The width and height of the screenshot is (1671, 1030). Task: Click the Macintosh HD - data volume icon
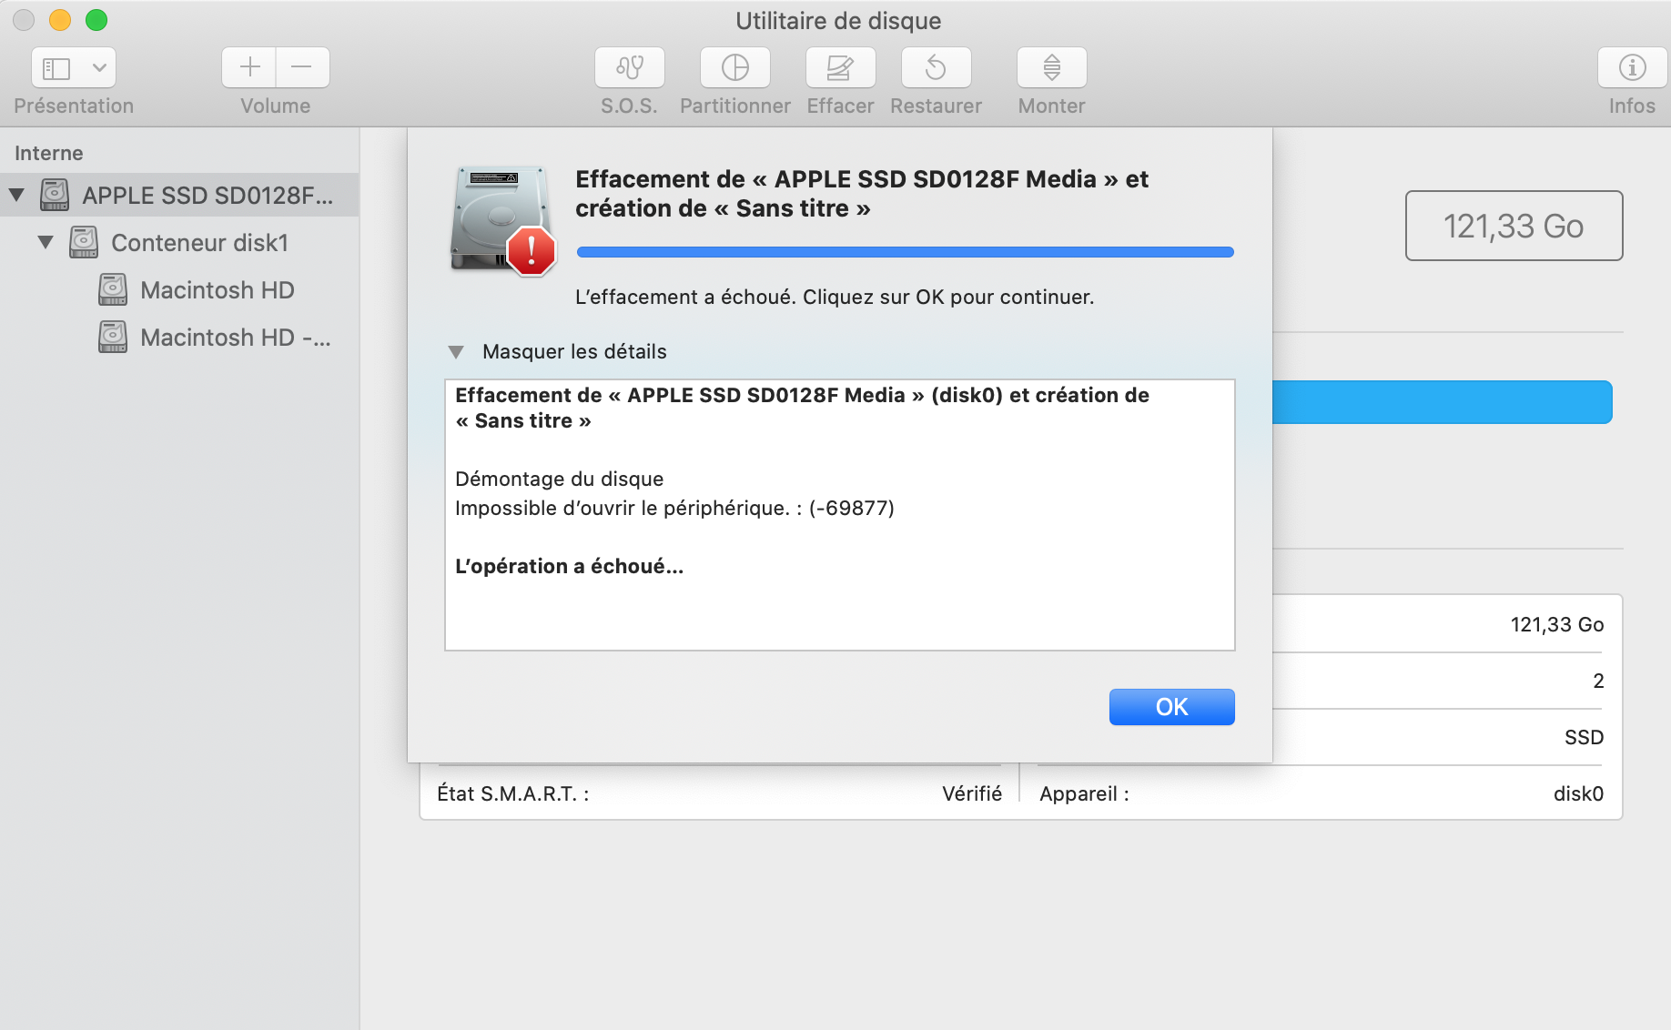113,337
